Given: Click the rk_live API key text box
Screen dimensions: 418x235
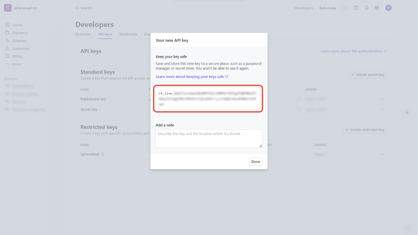Looking at the screenshot, I should (x=208, y=98).
